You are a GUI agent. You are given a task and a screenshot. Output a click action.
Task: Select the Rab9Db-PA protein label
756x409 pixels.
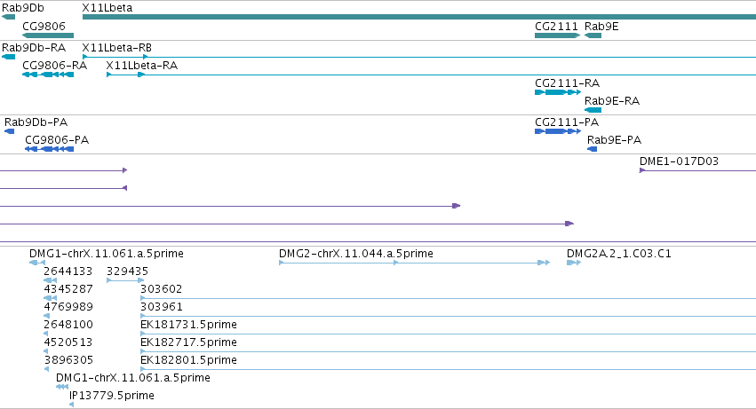tap(36, 122)
